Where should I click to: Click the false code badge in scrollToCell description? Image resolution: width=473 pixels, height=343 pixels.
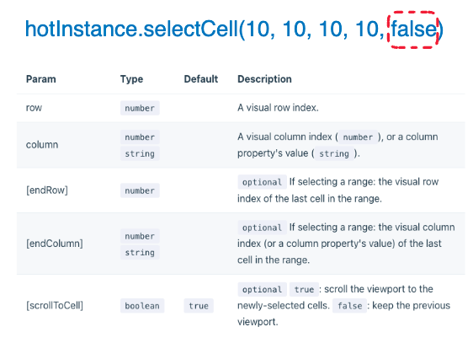pos(349,306)
